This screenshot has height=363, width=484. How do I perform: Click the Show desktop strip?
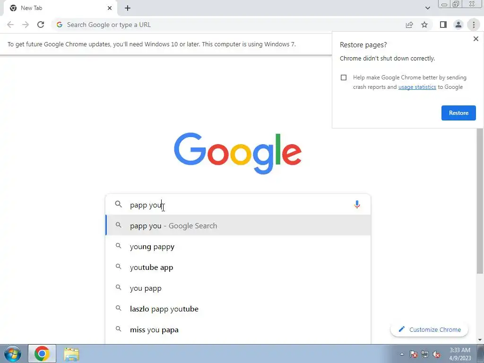pyautogui.click(x=481, y=354)
